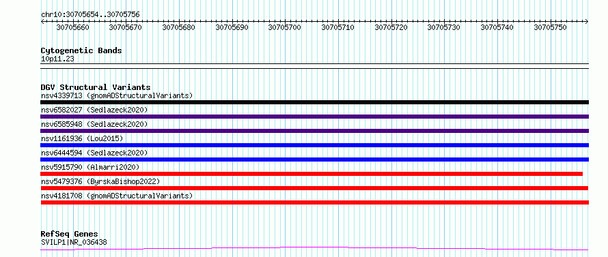
Task: Select the RefSeq Genes track title
Action: point(70,235)
